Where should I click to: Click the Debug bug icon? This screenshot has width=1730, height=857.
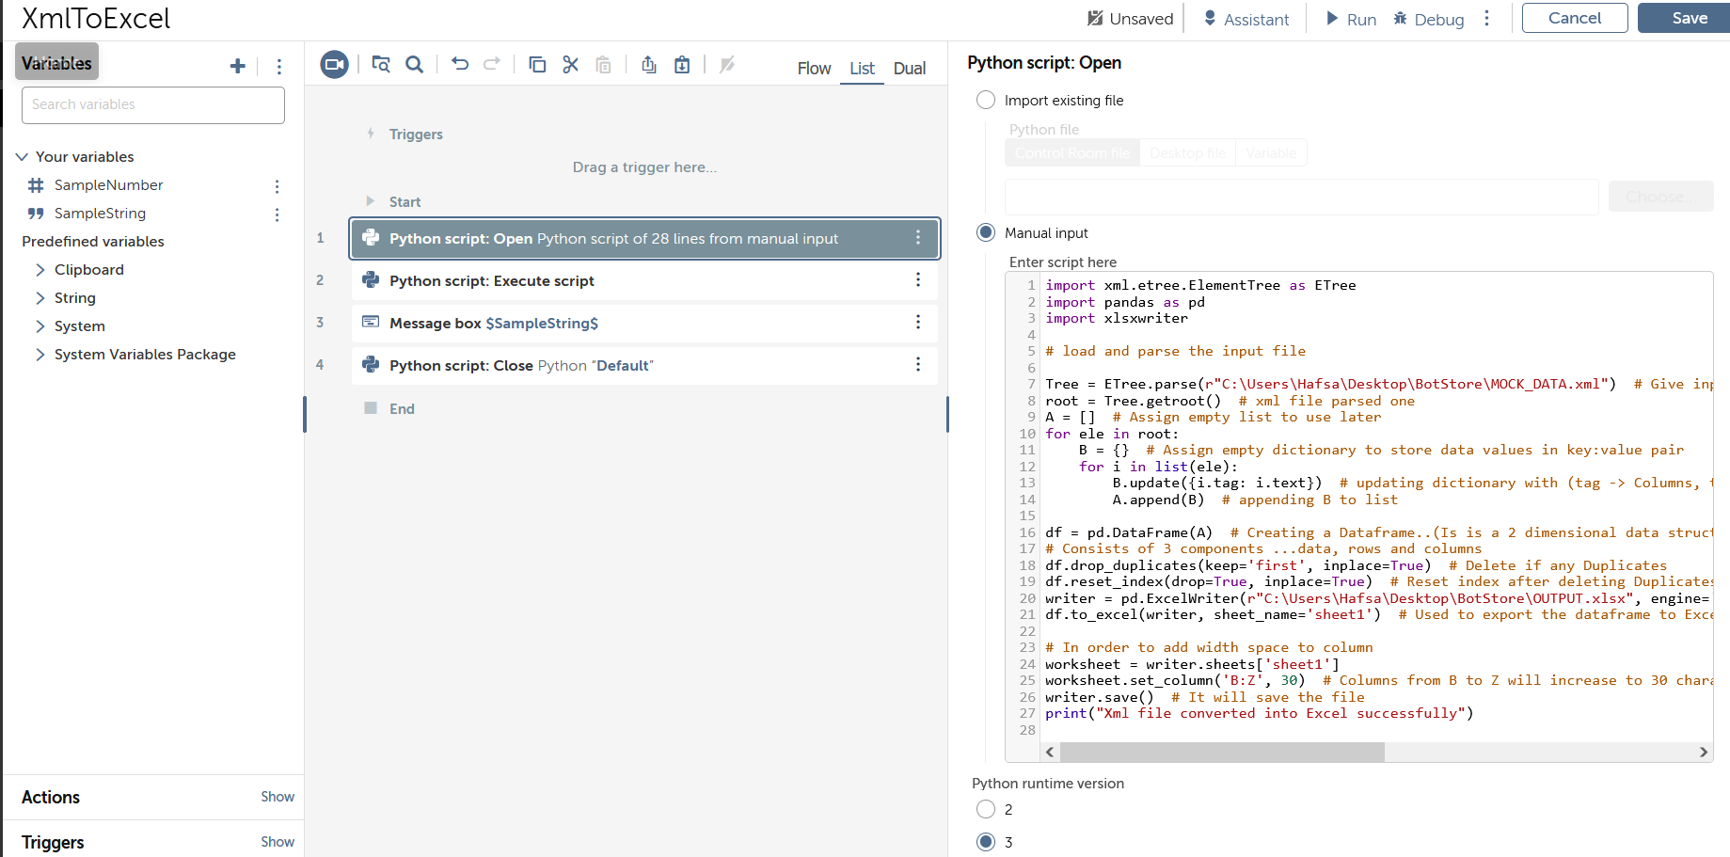[x=1400, y=19]
